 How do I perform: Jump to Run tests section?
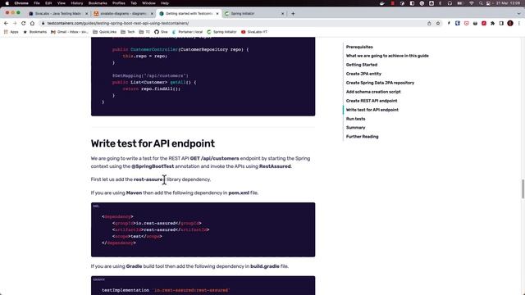355,119
